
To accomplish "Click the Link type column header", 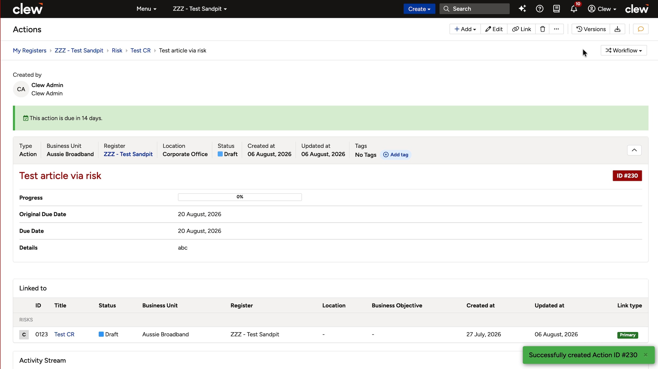I will coord(630,305).
